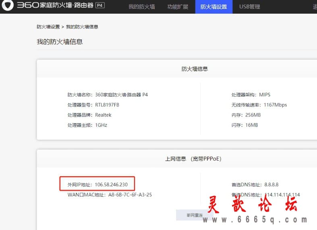Image resolution: width=317 pixels, height=230 pixels.
Task: Click the 防火墙名称 360家庭防火墙·路由器 P4 row
Action: tap(108, 95)
